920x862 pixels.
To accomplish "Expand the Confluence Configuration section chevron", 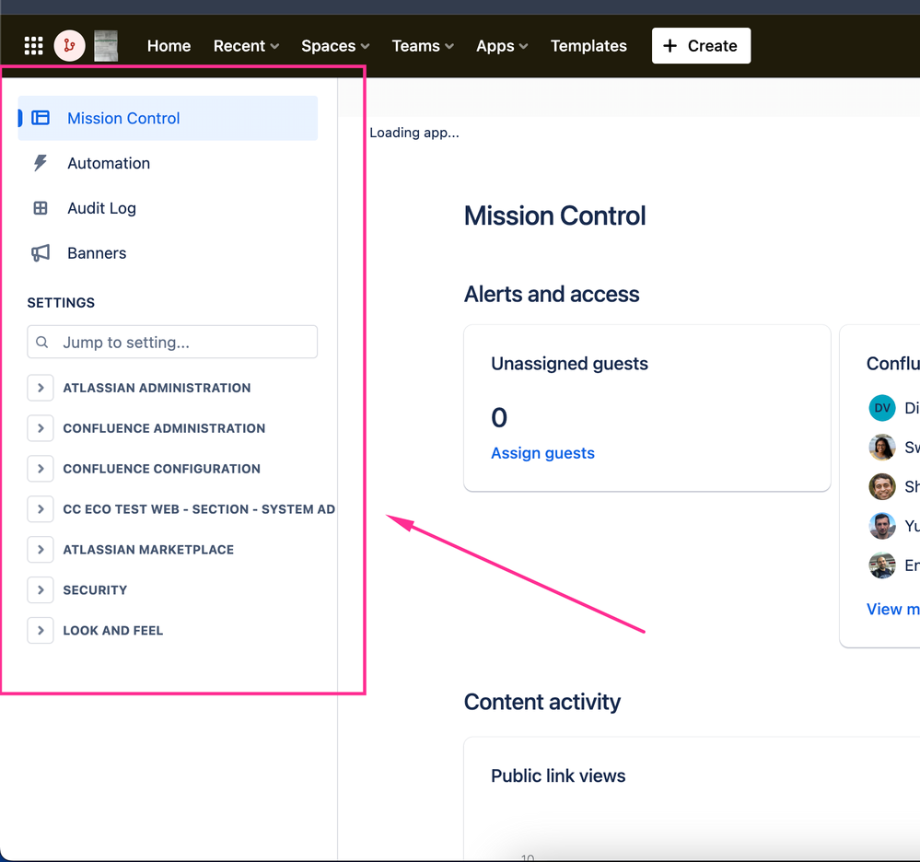I will click(41, 469).
